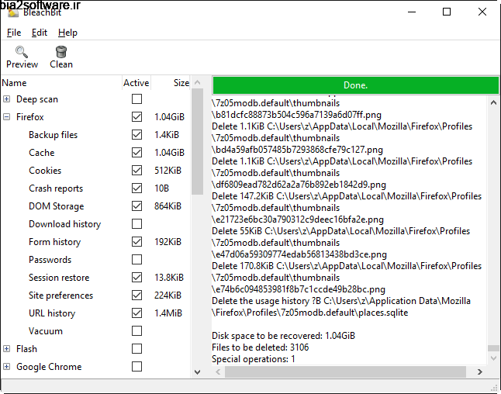501x394 pixels.
Task: Select the Firefox row label
Action: (30, 117)
